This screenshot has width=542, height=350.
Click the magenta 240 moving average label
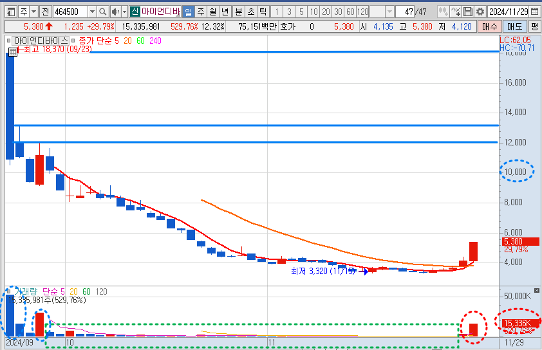click(x=155, y=41)
